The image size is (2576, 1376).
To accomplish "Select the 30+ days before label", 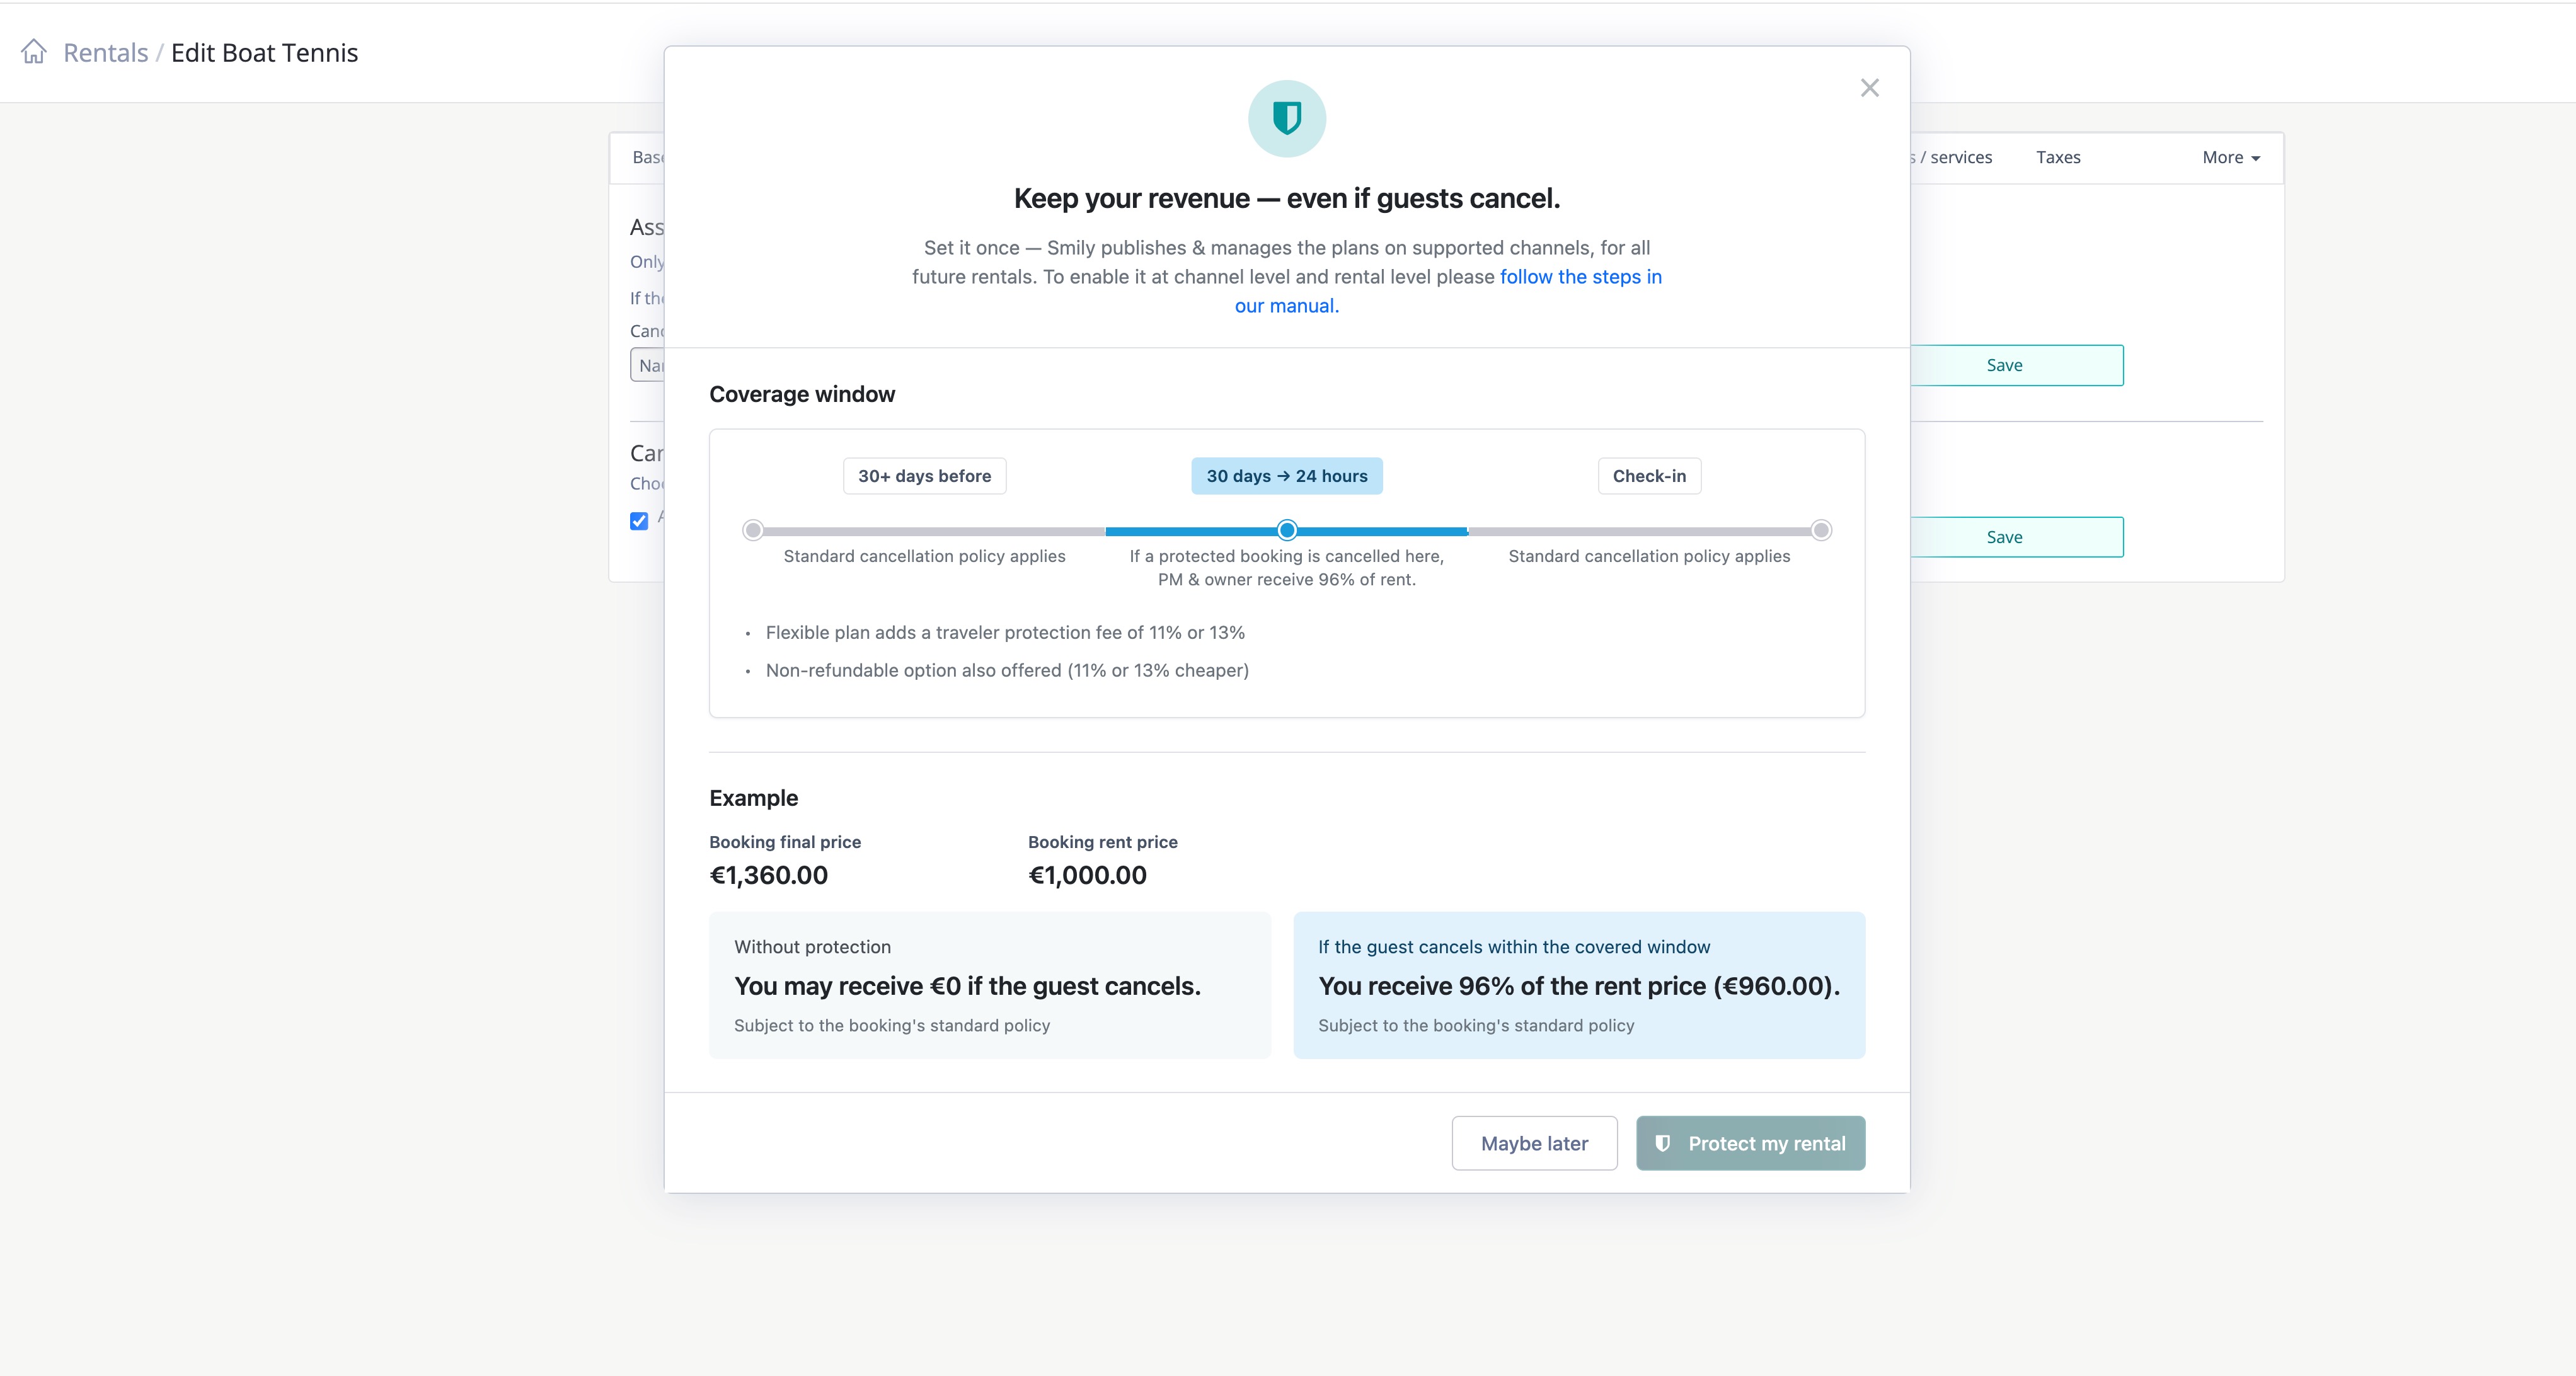I will click(x=924, y=476).
